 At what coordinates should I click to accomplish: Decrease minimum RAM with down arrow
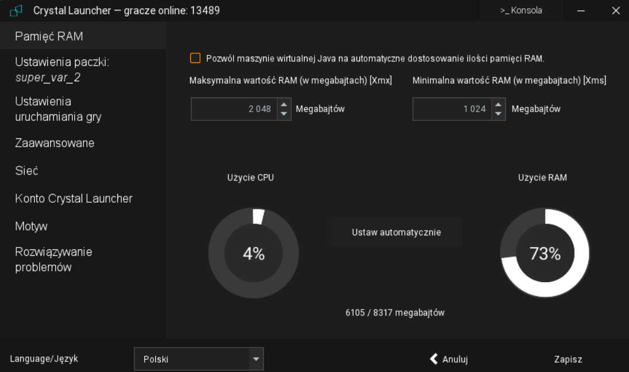click(498, 114)
